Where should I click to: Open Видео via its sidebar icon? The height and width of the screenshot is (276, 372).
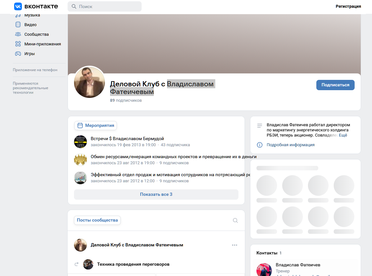[18, 24]
